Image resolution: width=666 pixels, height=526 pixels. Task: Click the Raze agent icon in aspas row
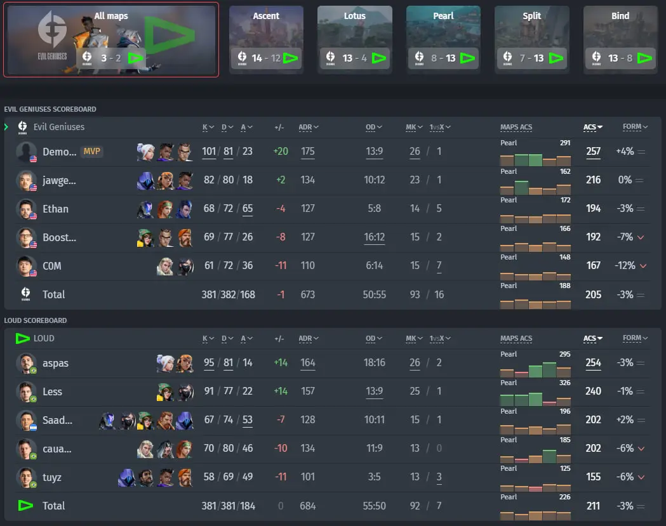(184, 363)
